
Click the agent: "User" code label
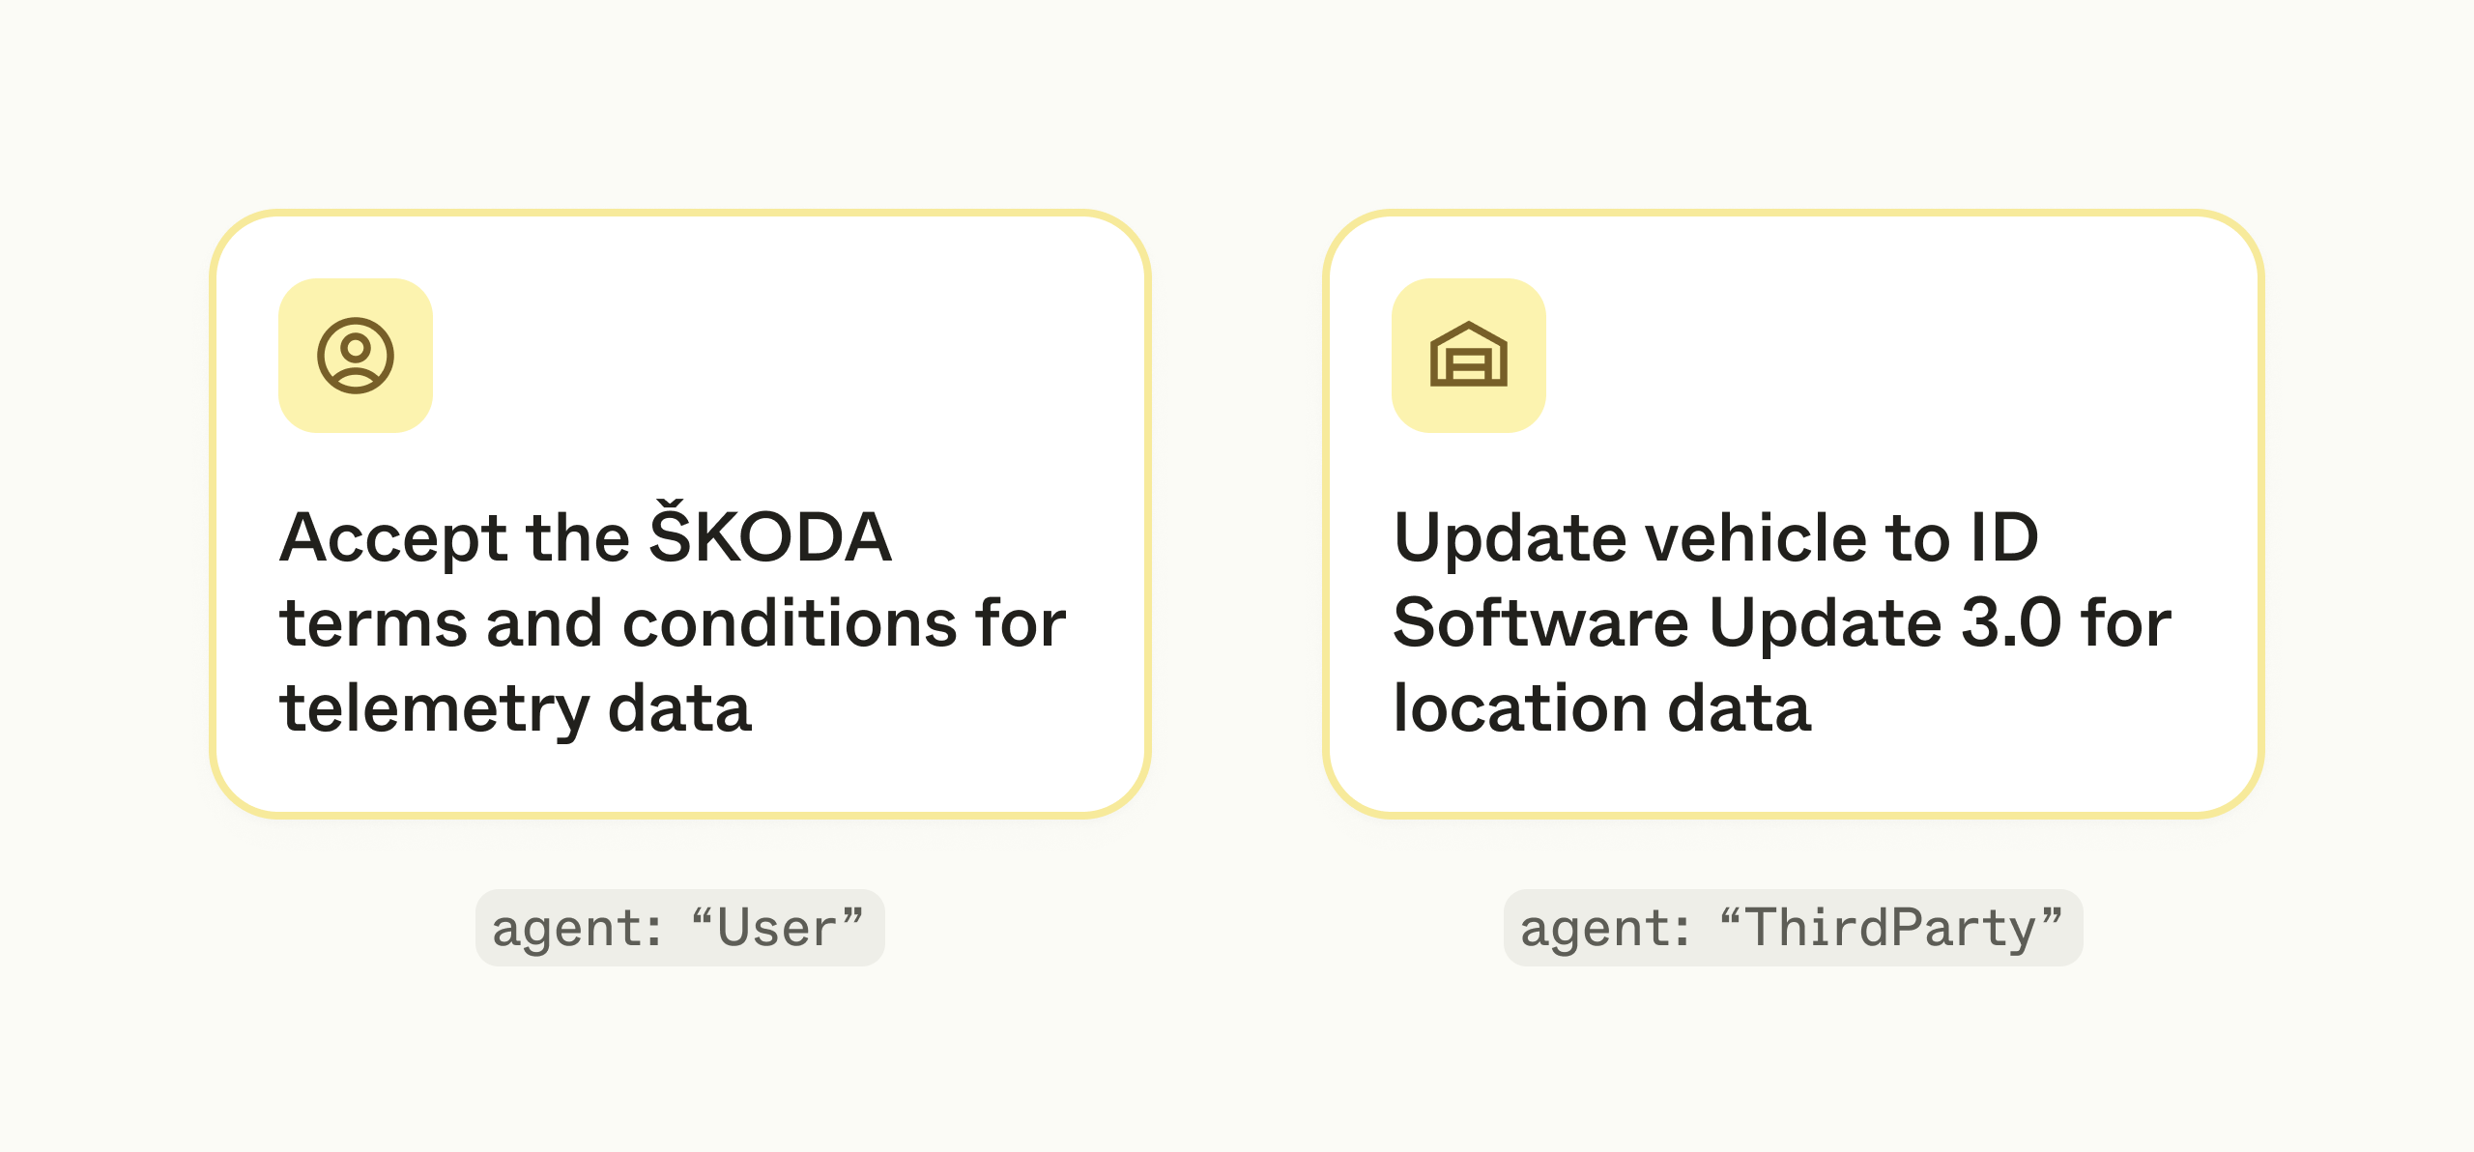click(x=679, y=928)
